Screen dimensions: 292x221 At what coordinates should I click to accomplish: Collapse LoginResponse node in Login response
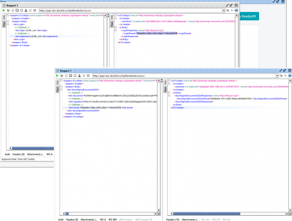tap(115, 30)
